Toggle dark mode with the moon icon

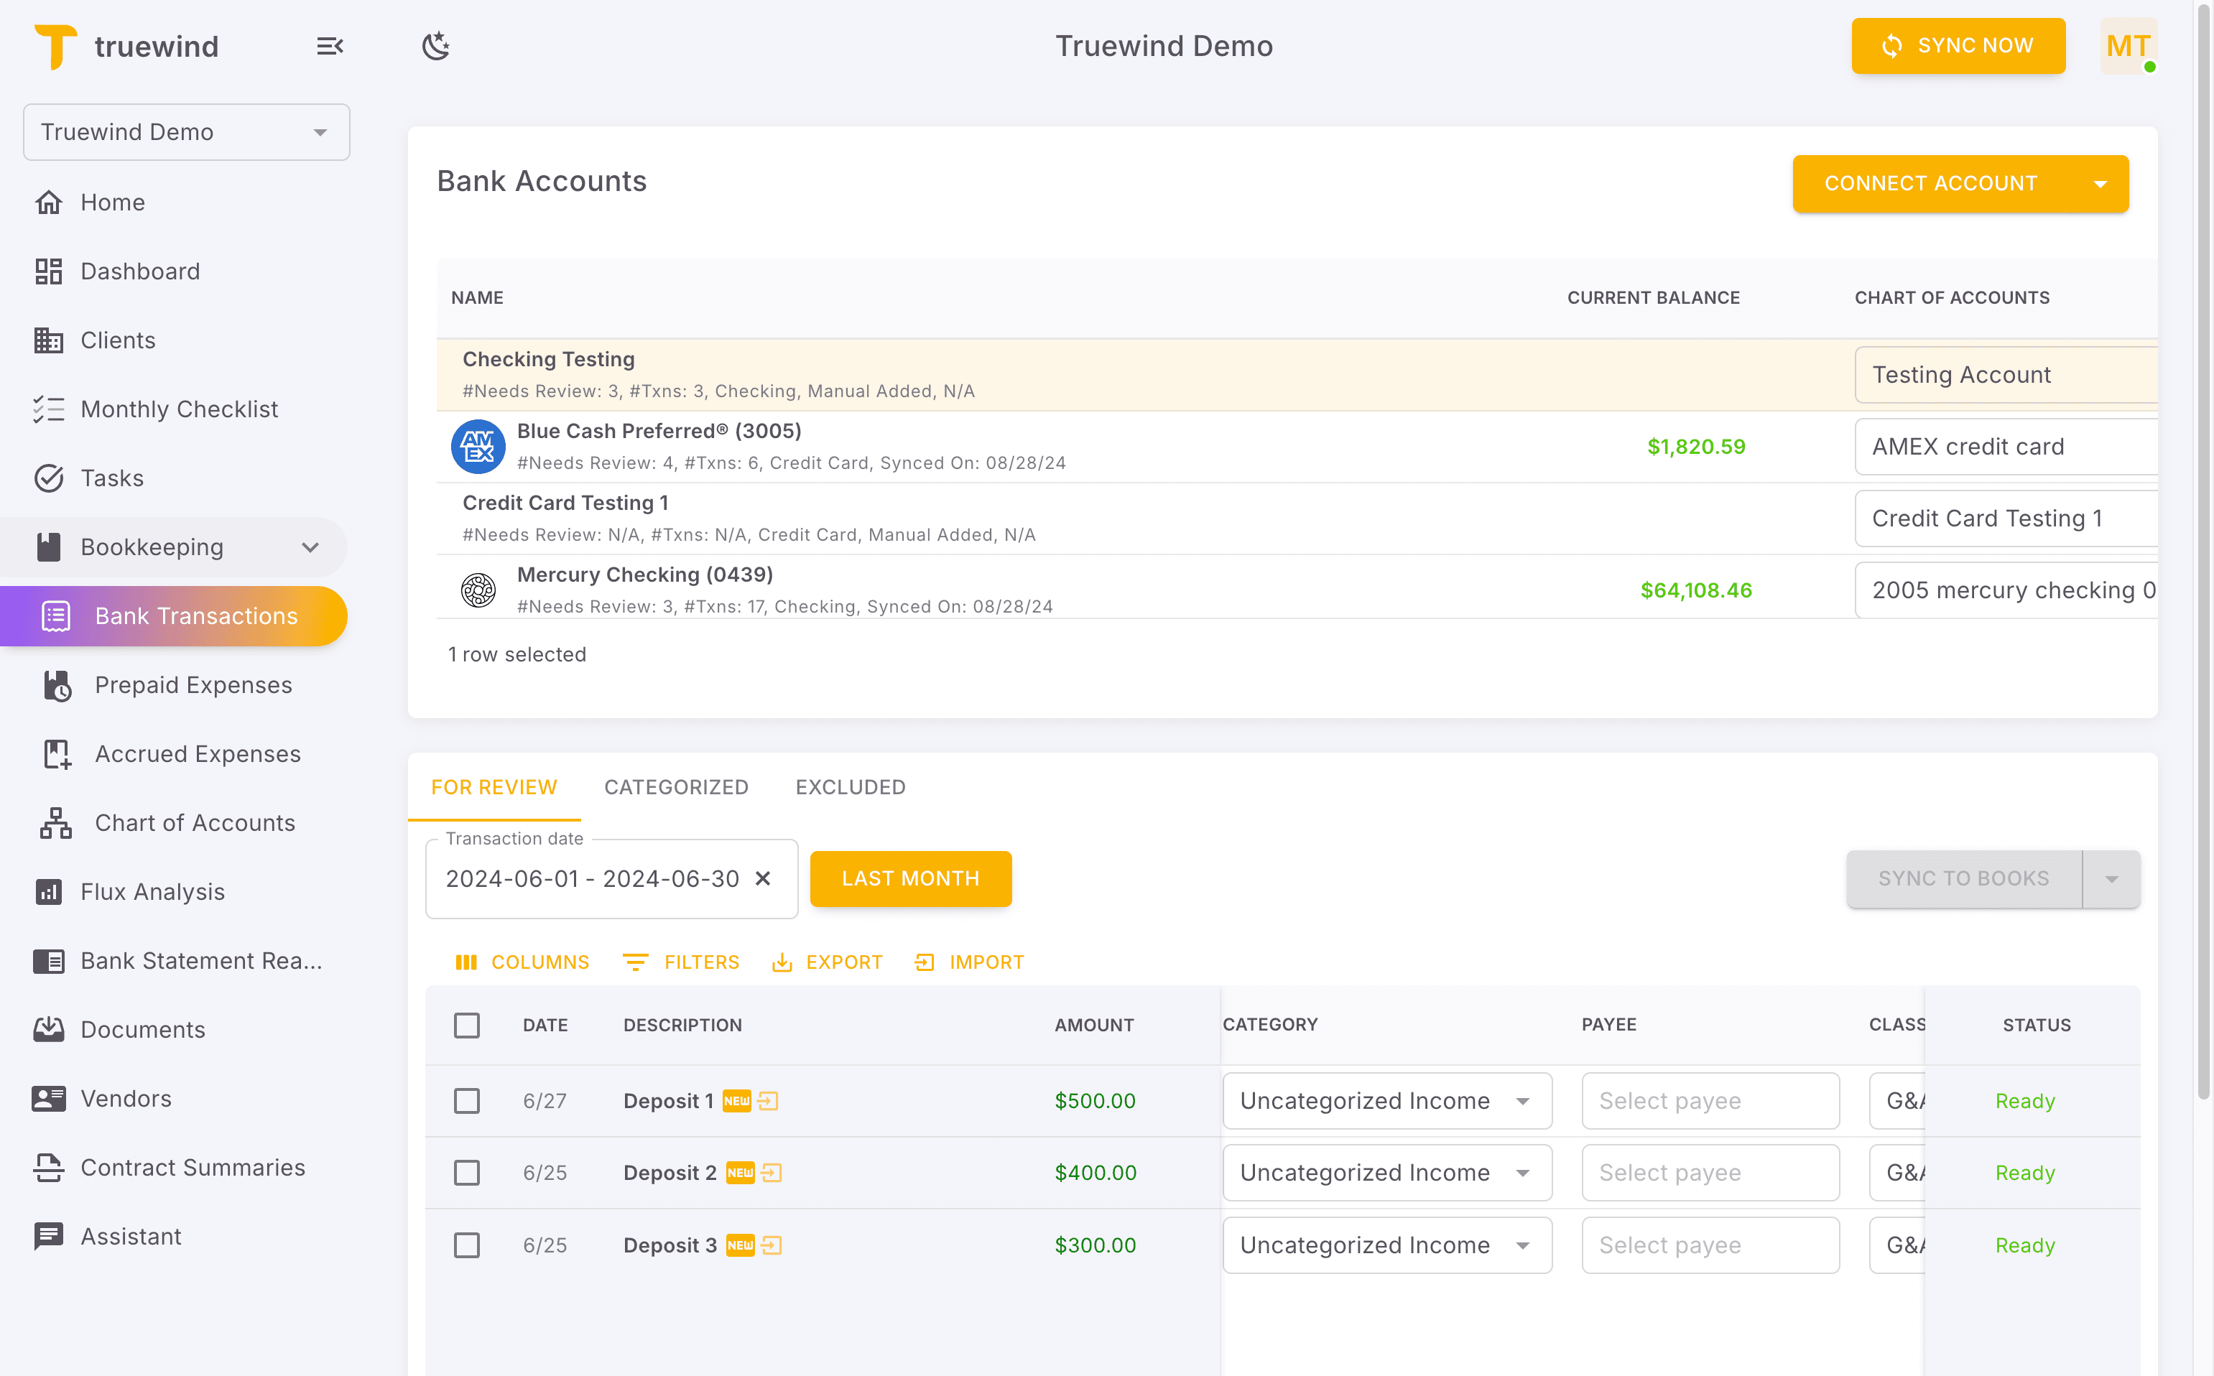(436, 45)
